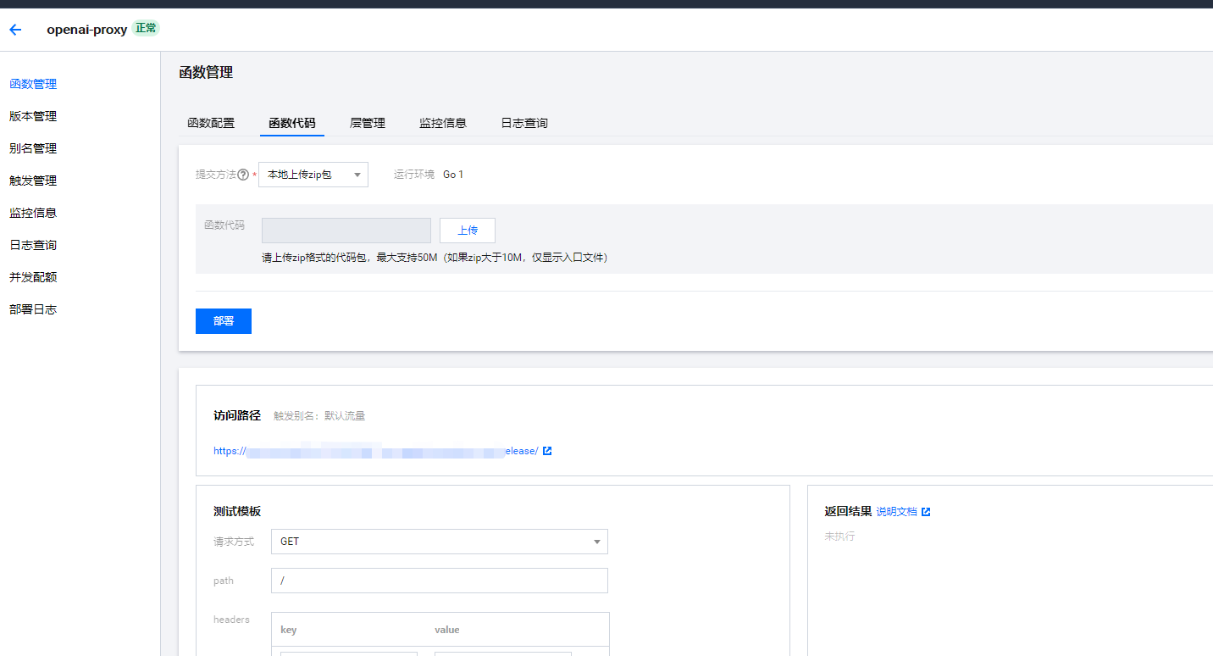Image resolution: width=1213 pixels, height=656 pixels.
Task: Click the 访问路径 heading
Action: [x=237, y=415]
